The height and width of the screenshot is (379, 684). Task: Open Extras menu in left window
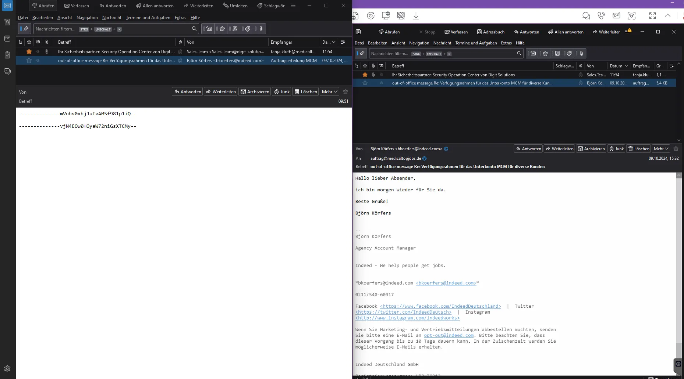[x=180, y=17]
